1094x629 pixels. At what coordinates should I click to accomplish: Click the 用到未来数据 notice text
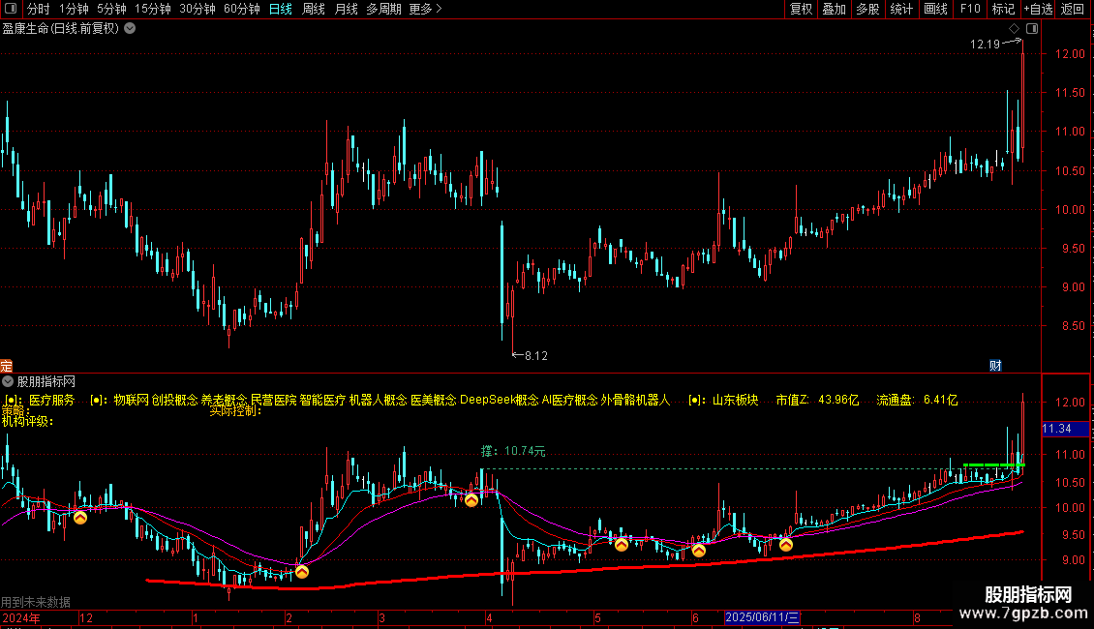pos(36,602)
